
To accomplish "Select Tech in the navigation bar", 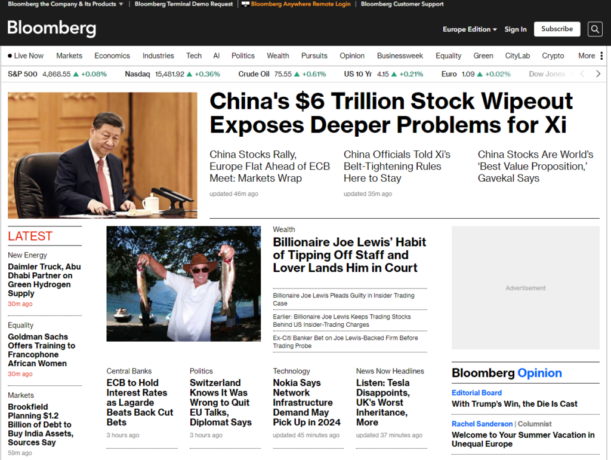I will tap(194, 56).
